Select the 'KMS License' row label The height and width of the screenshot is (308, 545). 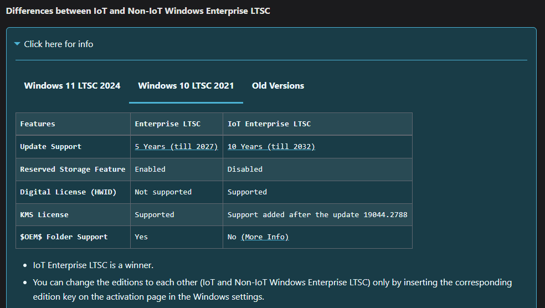(44, 215)
